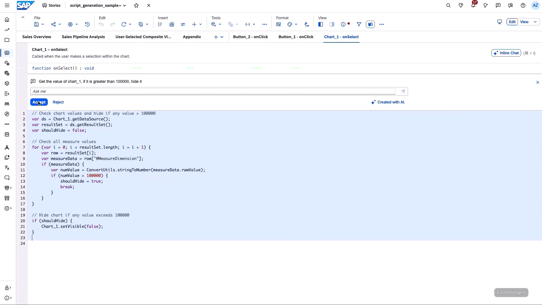This screenshot has width=542, height=305.
Task: Expand the Insert plus dropdown arrow
Action: (200, 24)
